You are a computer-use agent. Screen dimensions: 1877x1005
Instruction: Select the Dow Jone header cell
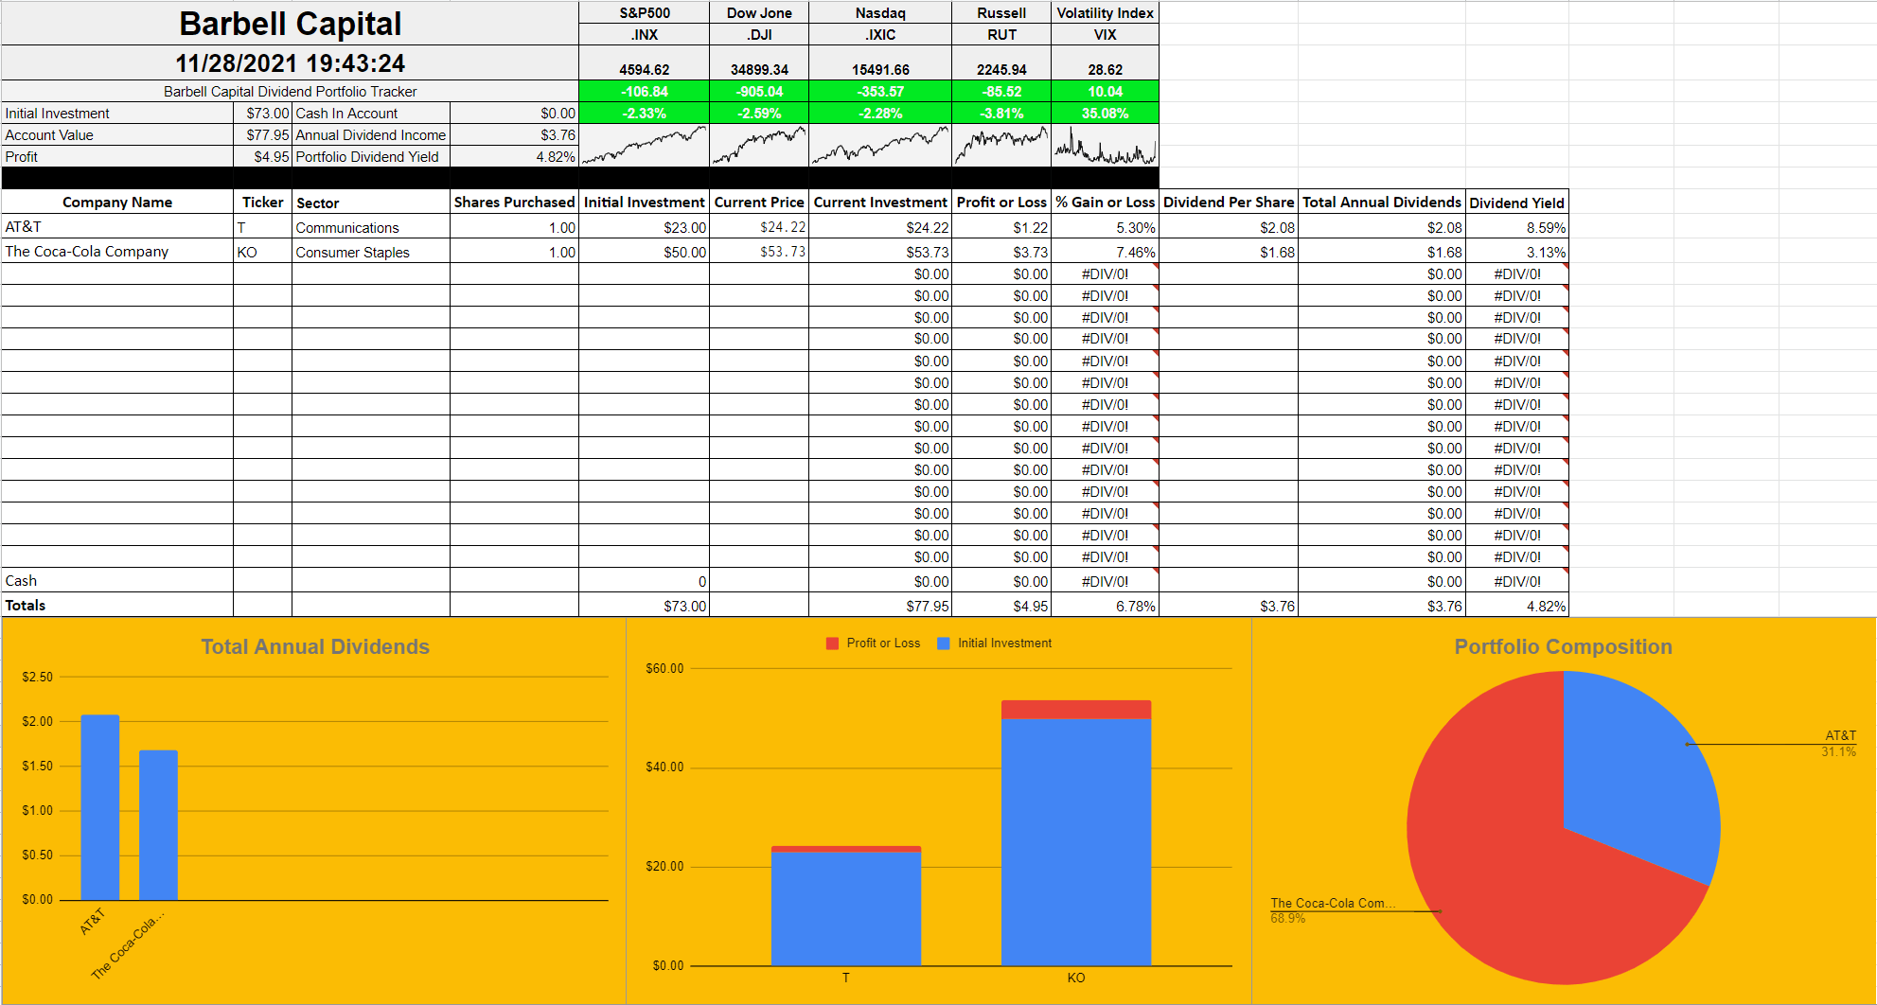(759, 12)
